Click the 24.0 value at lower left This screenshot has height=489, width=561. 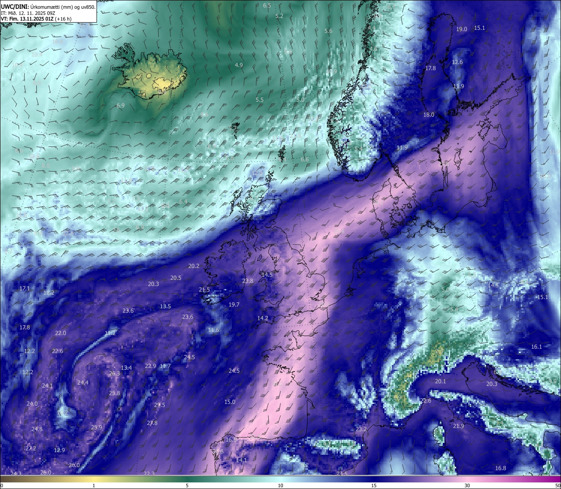point(32,403)
